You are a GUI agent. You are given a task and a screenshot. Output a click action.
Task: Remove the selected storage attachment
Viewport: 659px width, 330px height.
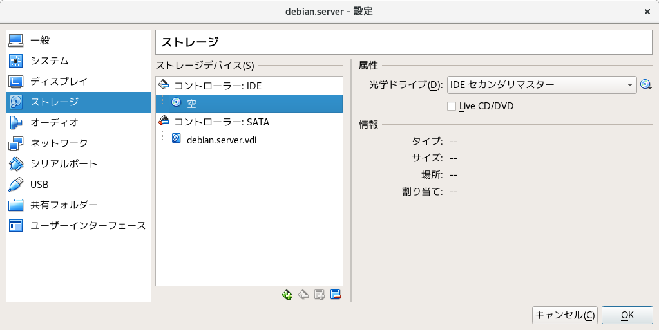(336, 295)
